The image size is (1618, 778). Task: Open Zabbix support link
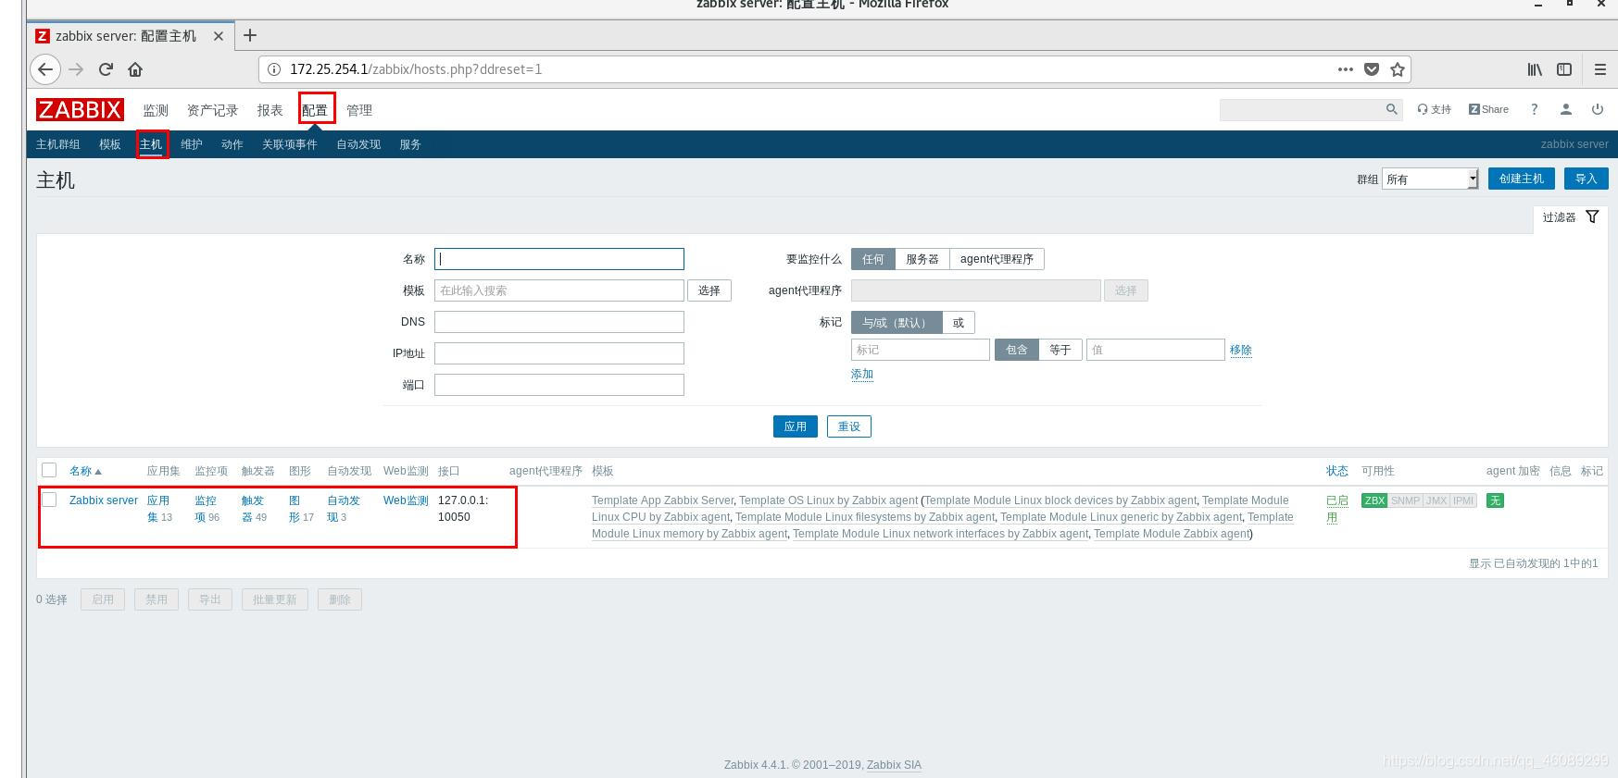coord(1435,109)
